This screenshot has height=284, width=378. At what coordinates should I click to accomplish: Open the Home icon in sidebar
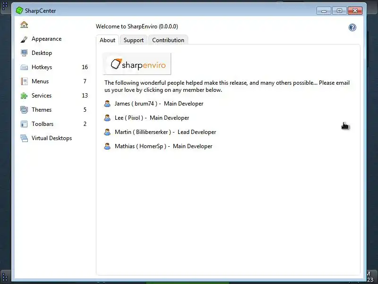click(24, 25)
